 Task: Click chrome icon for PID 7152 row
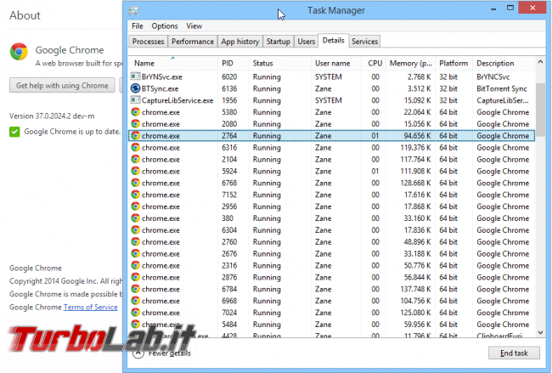(135, 195)
